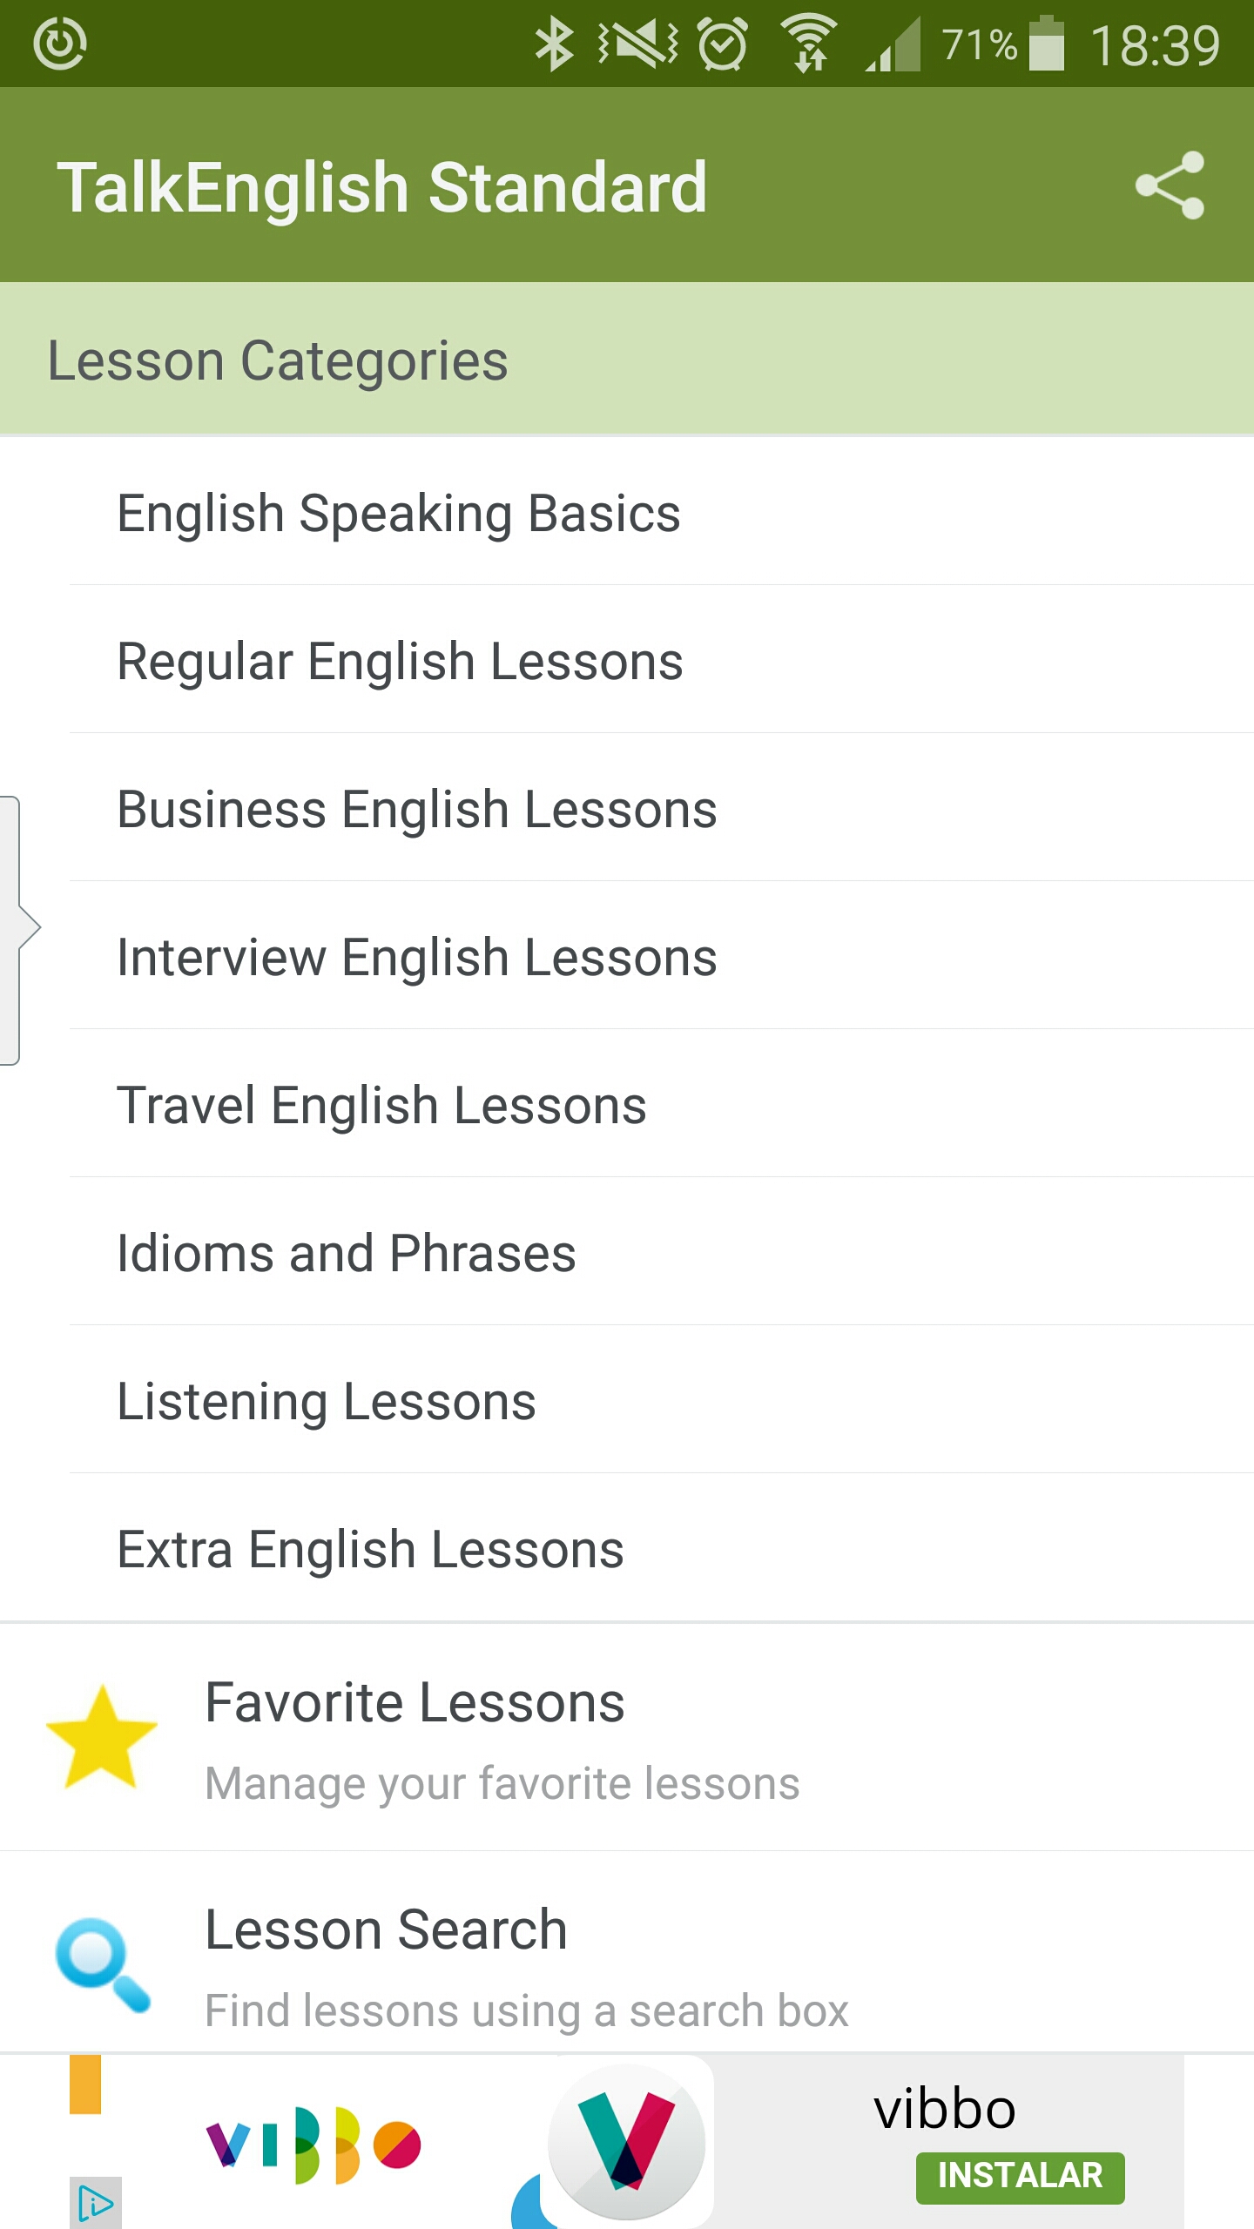1254x2229 pixels.
Task: Tap the share icon in header
Action: (1170, 185)
